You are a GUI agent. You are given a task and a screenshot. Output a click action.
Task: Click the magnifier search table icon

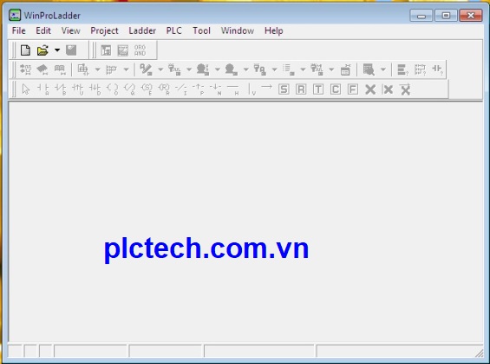pos(369,69)
